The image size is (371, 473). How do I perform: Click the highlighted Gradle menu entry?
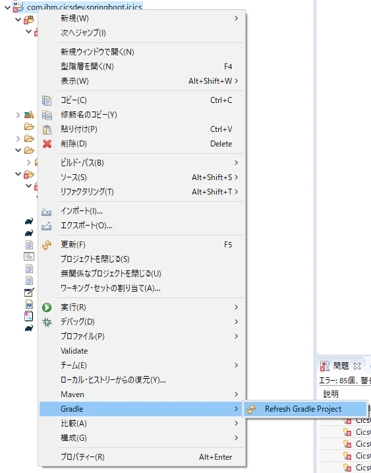(142, 409)
